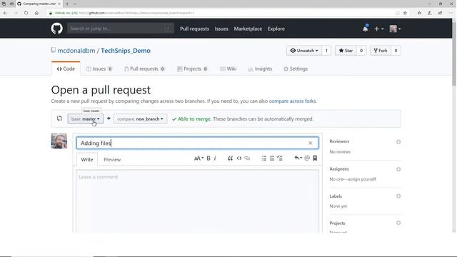Select the Write tab
The image size is (457, 257).
coord(87,159)
